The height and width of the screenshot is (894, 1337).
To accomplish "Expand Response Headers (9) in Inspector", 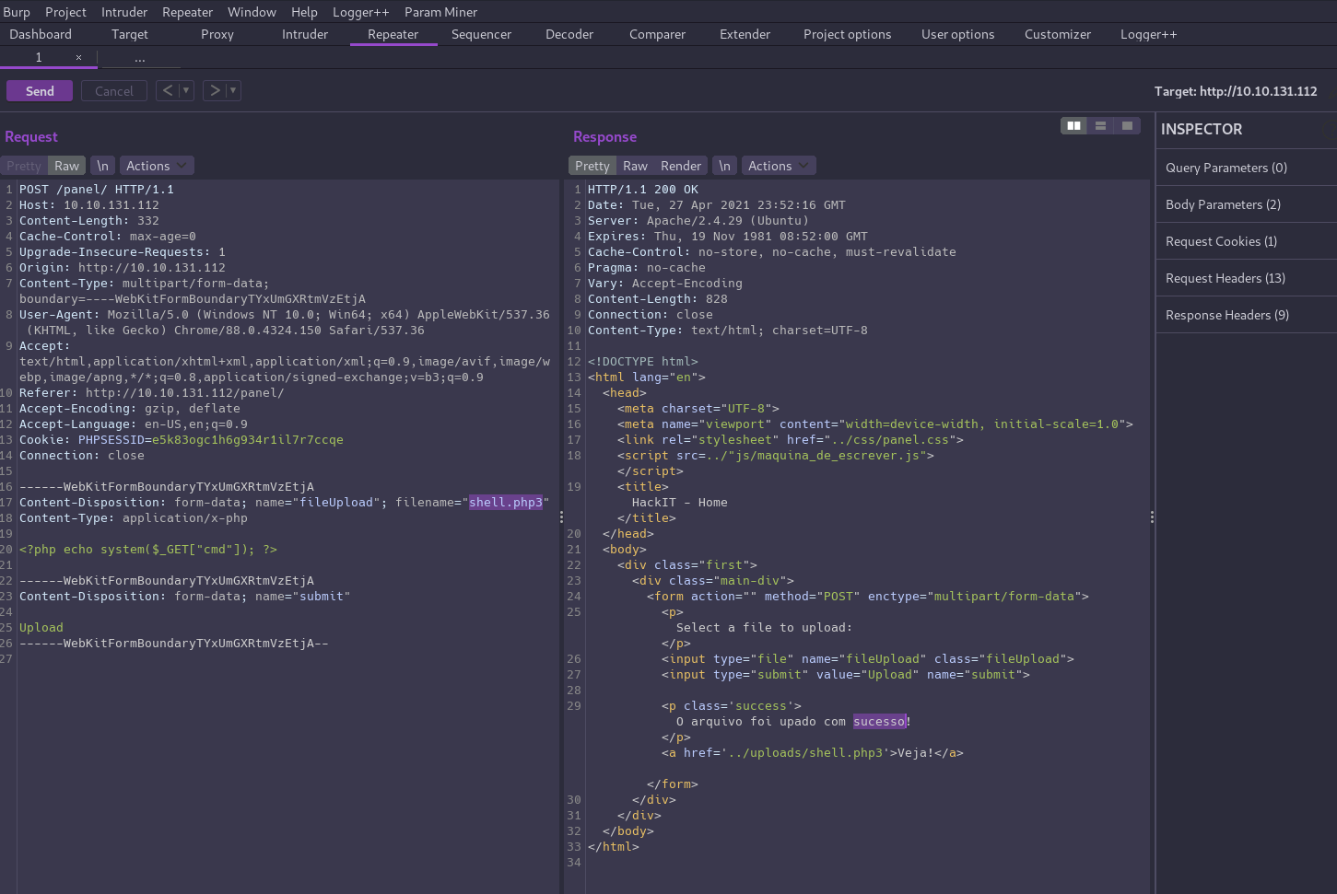I will point(1246,315).
